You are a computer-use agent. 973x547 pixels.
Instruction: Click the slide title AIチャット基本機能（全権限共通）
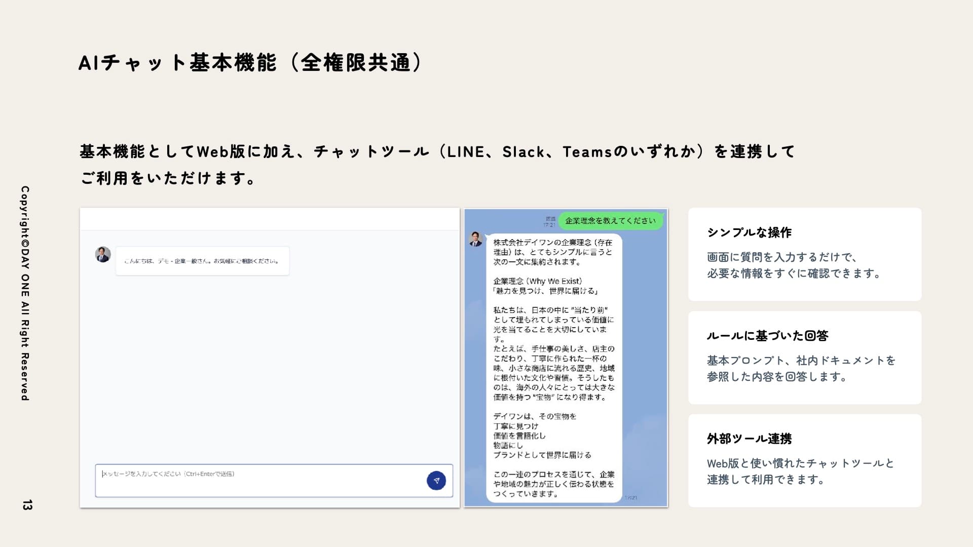[x=250, y=62]
